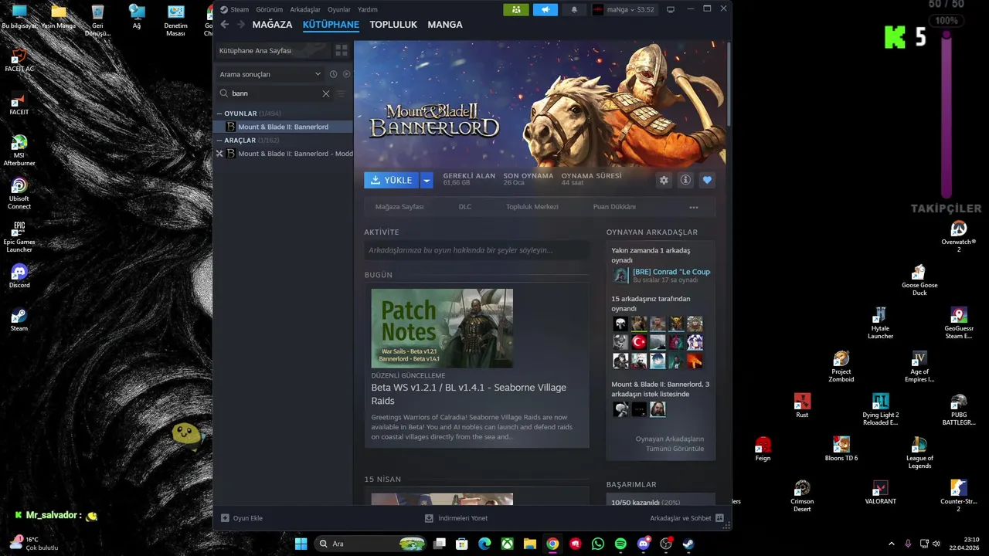Select League of Legends desktop shortcut
The width and height of the screenshot is (989, 556).
(919, 453)
